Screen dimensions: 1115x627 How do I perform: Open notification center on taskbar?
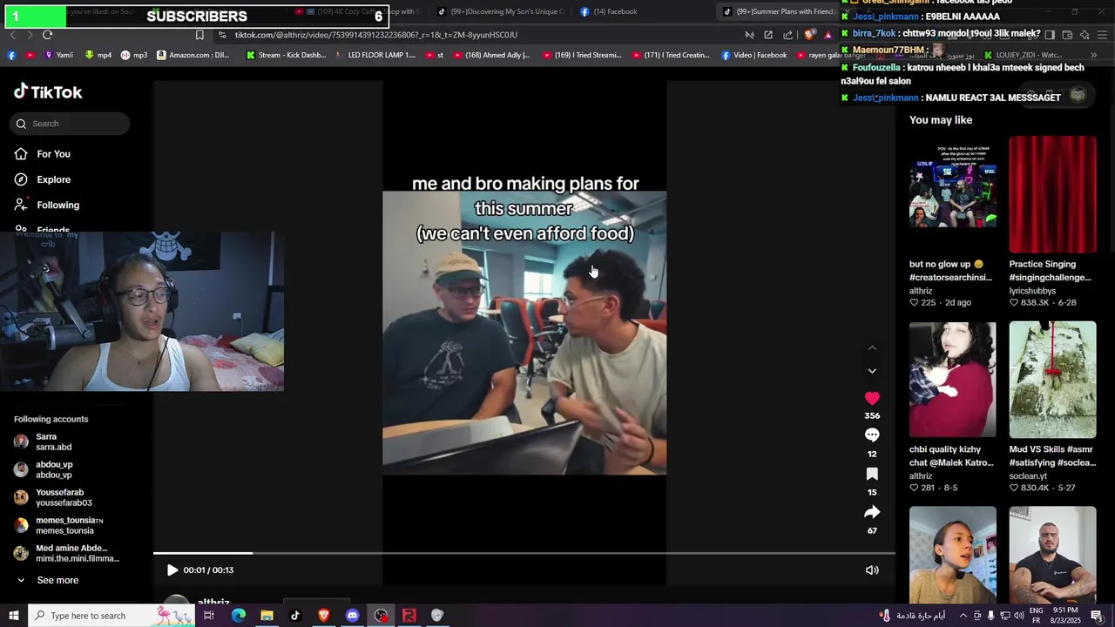pos(1097,616)
